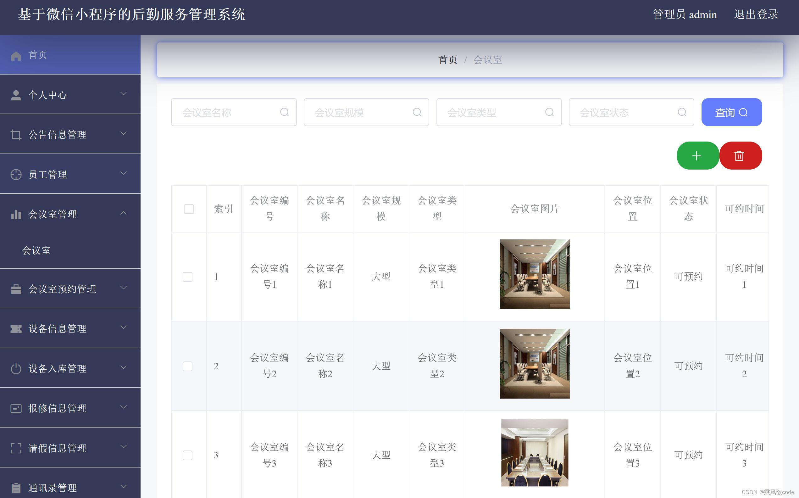Toggle the select-all checkbox in table header
Viewport: 799px width, 498px height.
click(x=189, y=209)
